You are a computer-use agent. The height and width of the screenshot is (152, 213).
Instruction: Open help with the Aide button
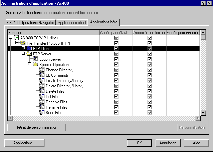click(196, 143)
